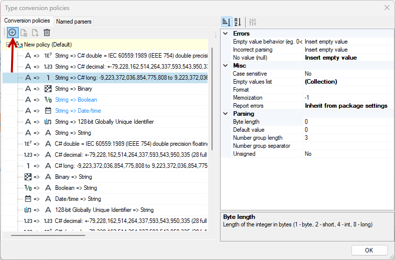Click the checkerboard icon on String => Binary row
The image size is (395, 260).
pyautogui.click(x=48, y=89)
